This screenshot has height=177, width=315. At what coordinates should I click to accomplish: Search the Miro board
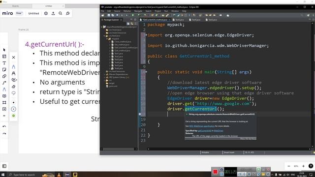pyautogui.click(x=60, y=13)
